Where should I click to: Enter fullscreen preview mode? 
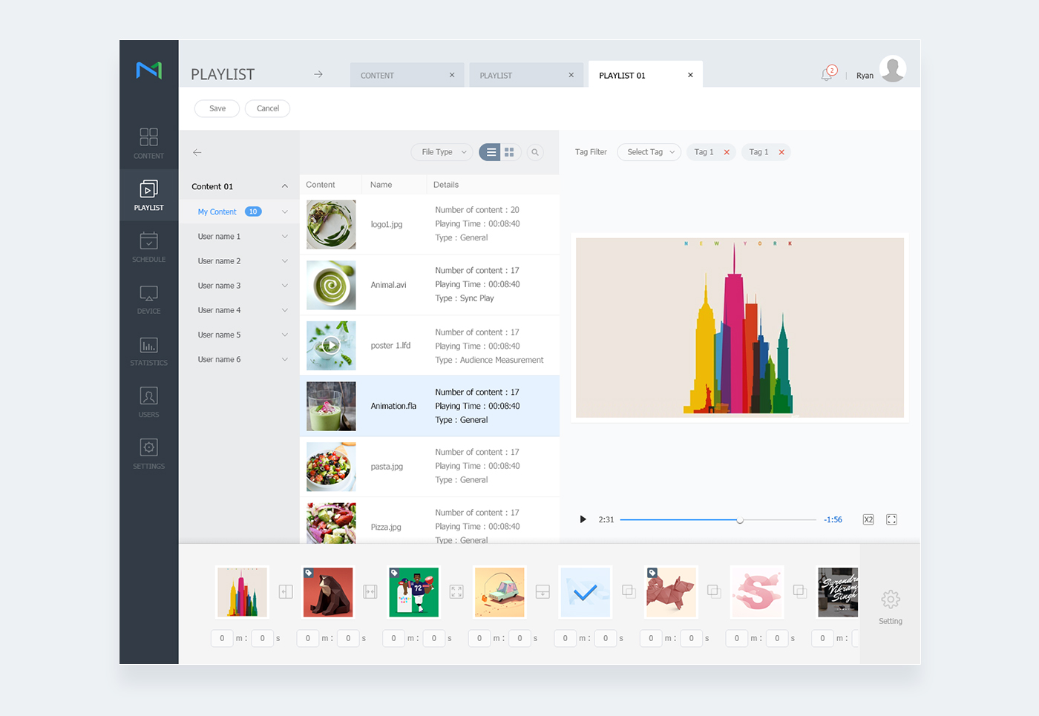point(892,519)
